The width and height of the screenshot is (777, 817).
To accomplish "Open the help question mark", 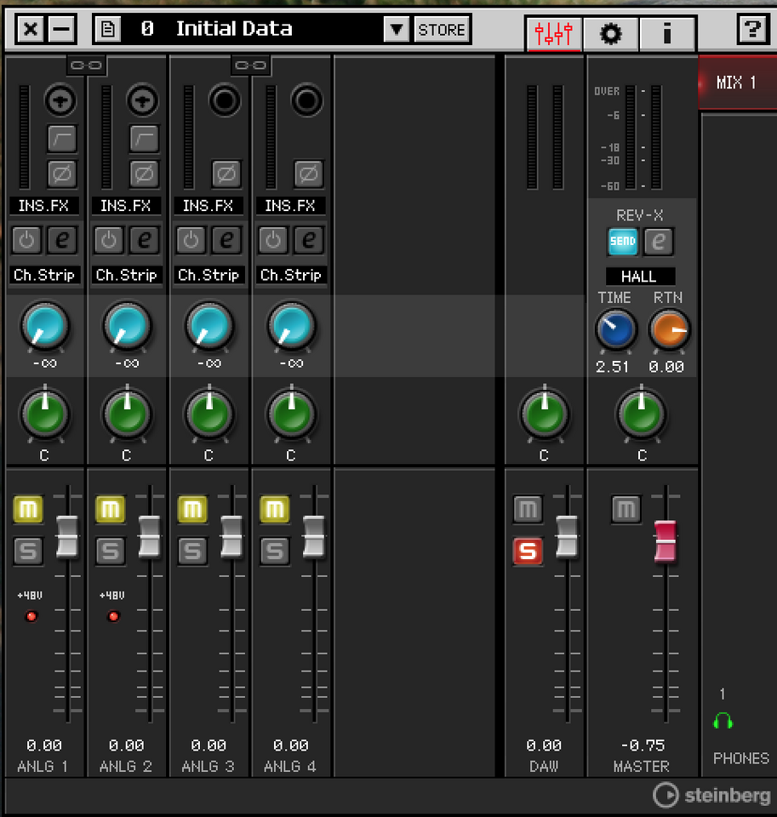I will (x=752, y=29).
